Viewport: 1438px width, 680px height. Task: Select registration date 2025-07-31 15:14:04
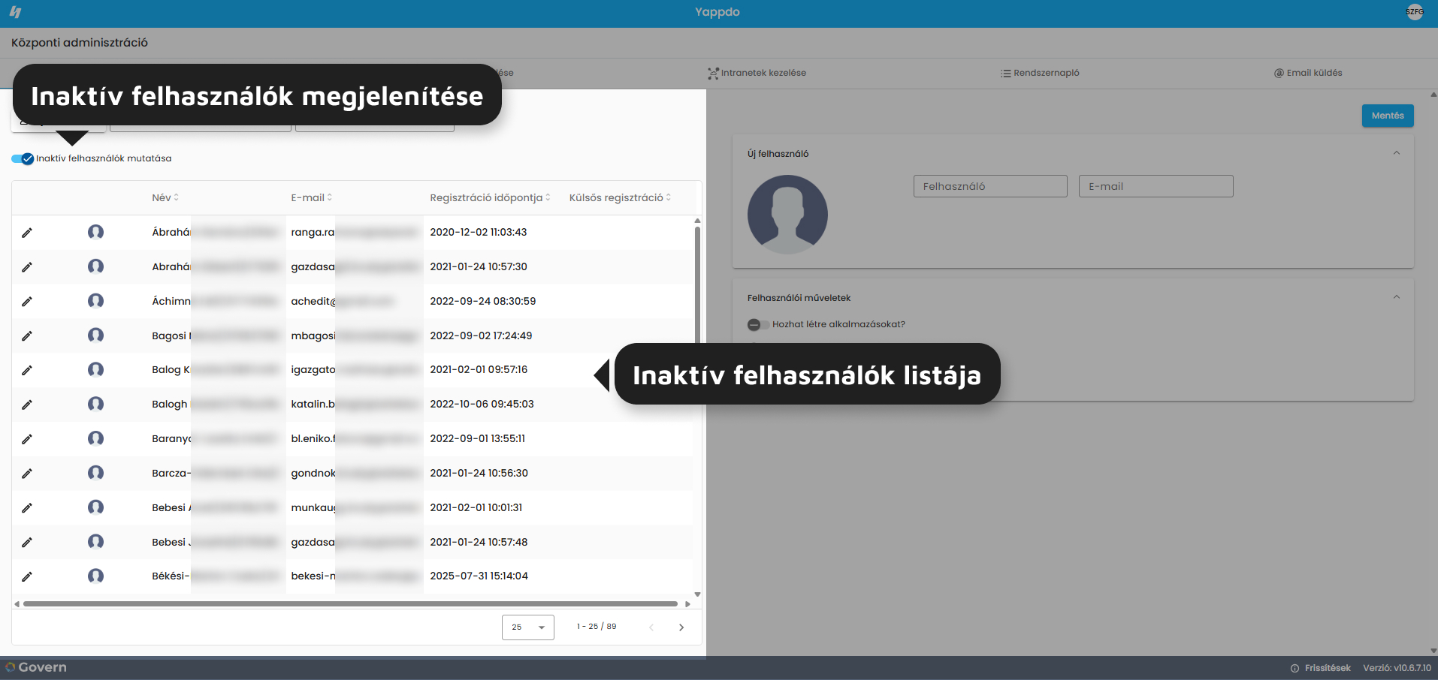pyautogui.click(x=479, y=576)
